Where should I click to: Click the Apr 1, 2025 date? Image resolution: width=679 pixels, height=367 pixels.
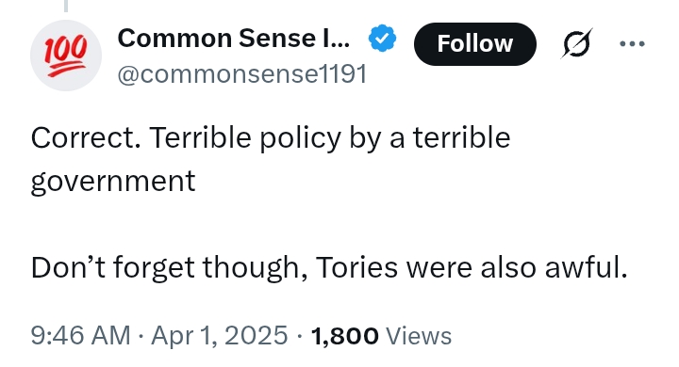(x=219, y=335)
